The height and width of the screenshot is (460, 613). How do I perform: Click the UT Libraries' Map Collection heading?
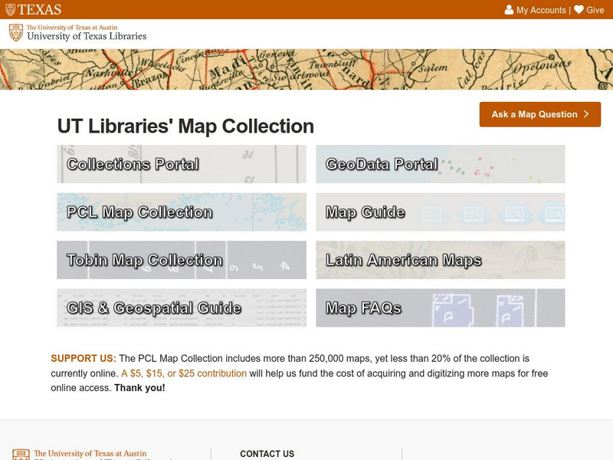point(185,127)
